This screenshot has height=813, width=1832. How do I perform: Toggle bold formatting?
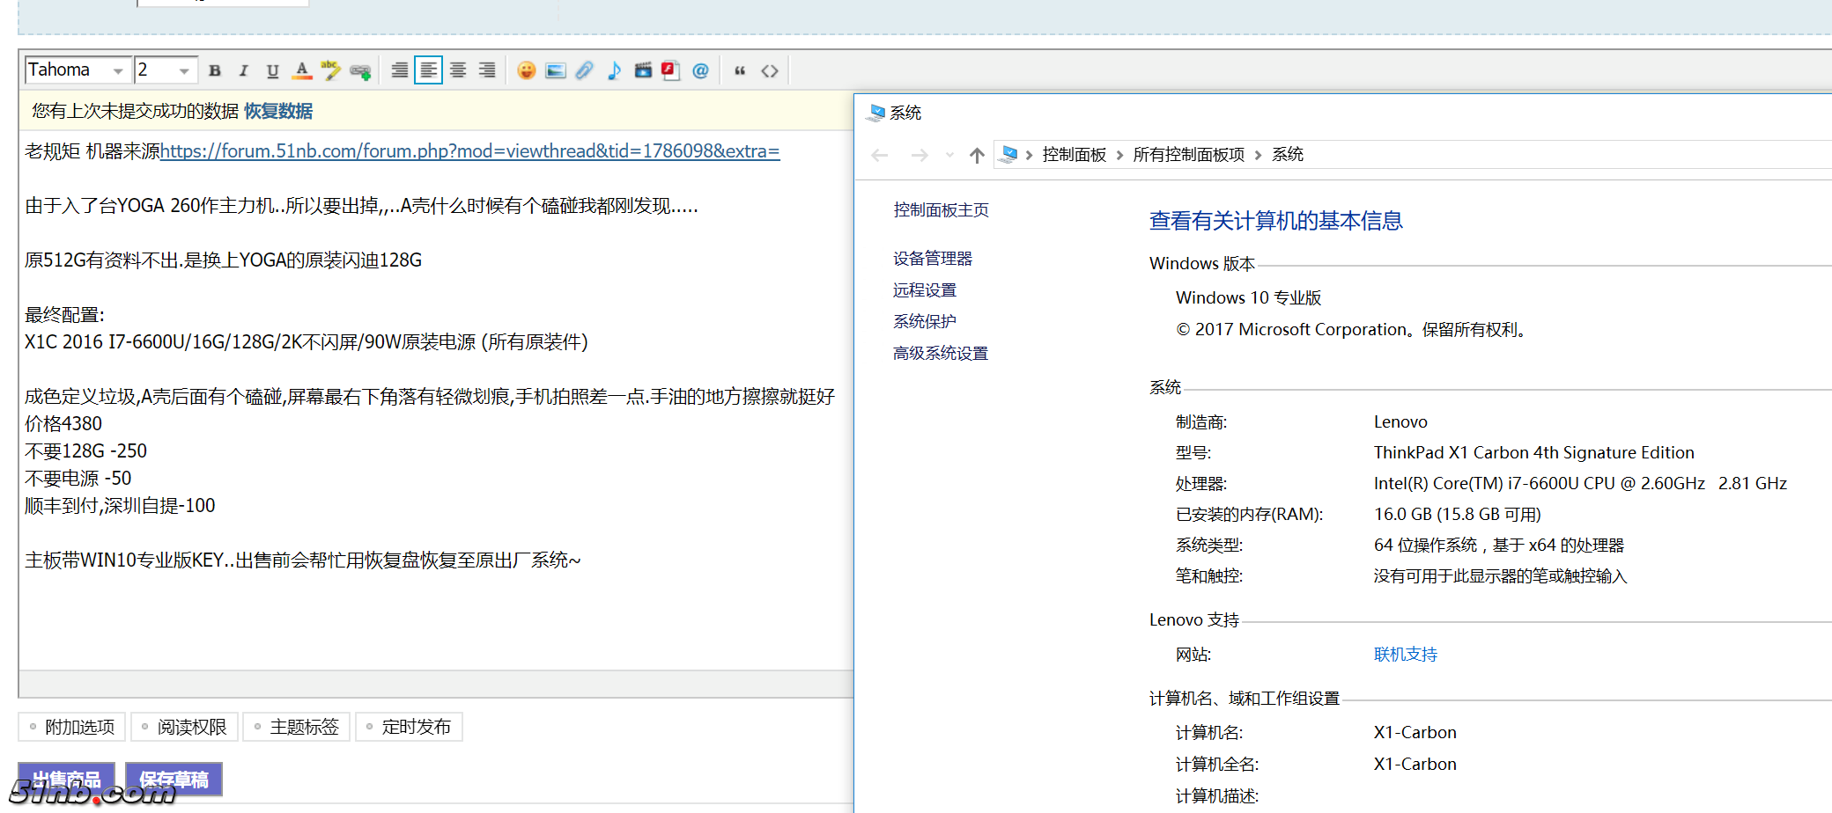coord(215,70)
